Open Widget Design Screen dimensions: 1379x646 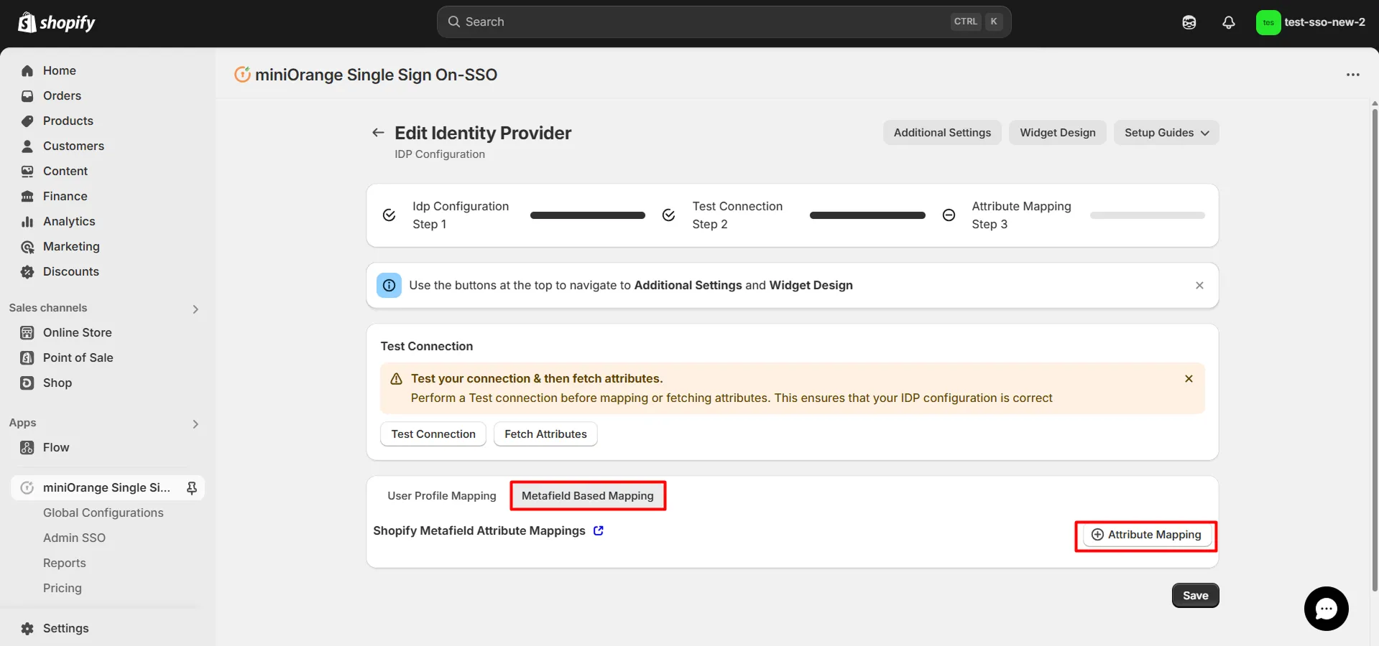coord(1058,133)
